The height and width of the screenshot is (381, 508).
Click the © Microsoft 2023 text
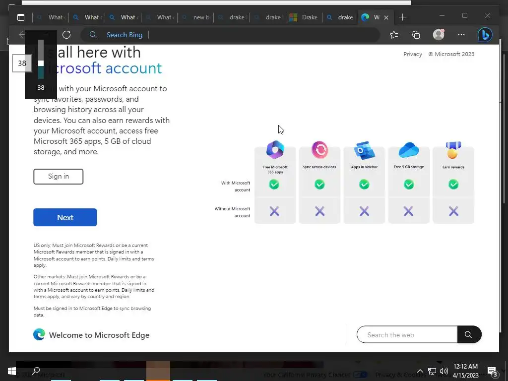(x=451, y=54)
